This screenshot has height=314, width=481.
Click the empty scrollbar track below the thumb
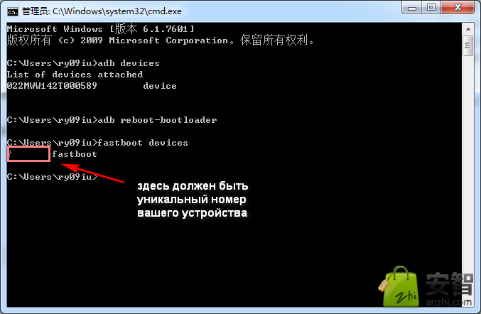tap(468, 181)
